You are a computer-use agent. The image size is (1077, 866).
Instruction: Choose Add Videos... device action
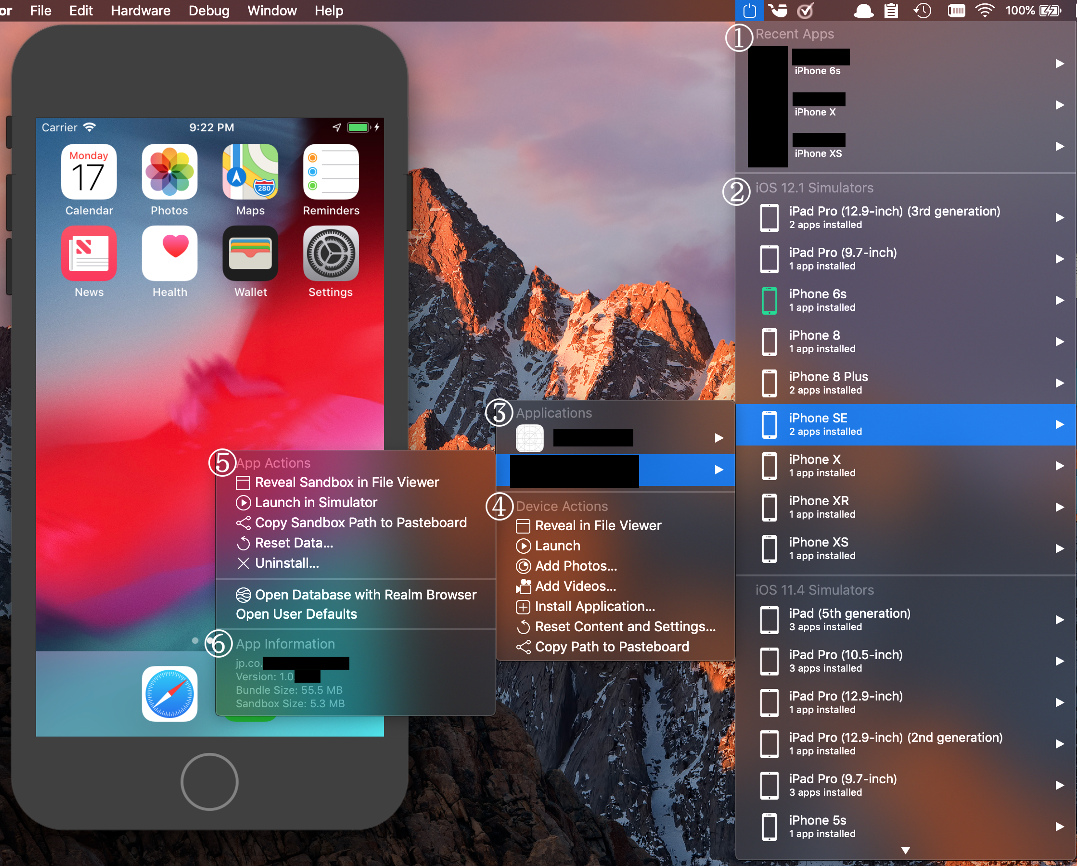[x=615, y=586]
